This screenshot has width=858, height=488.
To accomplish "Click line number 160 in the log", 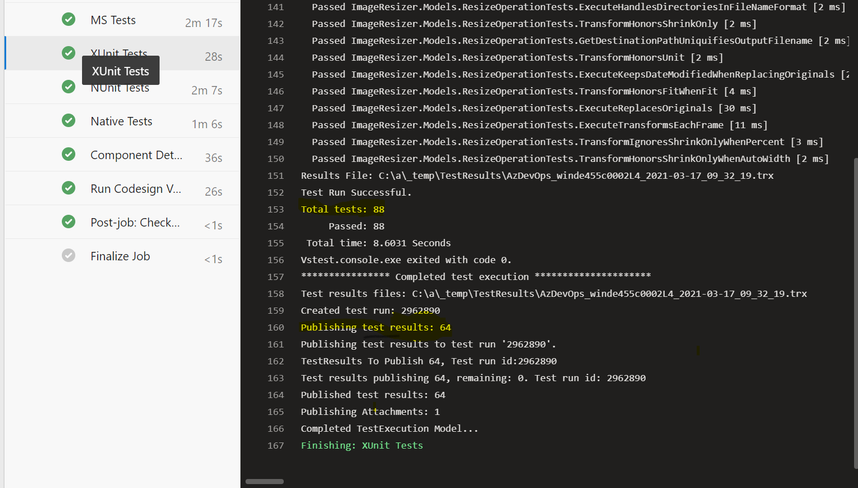I will point(275,327).
